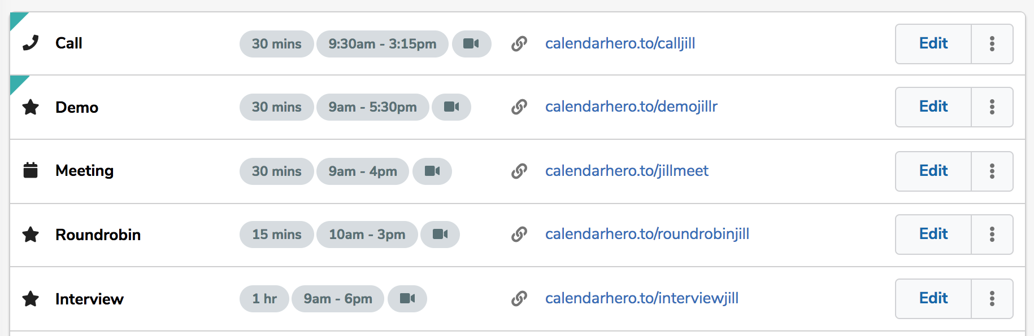Click the link chain icon for Demo
Image resolution: width=1034 pixels, height=336 pixels.
(519, 107)
